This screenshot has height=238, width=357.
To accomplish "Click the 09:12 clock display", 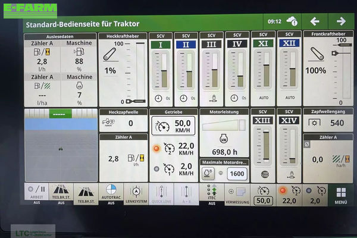I will click(x=274, y=21).
